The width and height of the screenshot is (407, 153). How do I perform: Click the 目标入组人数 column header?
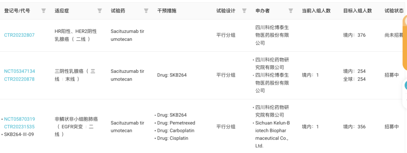(357, 10)
